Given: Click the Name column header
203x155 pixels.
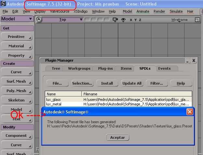Looking at the screenshot, I should tap(63, 94).
